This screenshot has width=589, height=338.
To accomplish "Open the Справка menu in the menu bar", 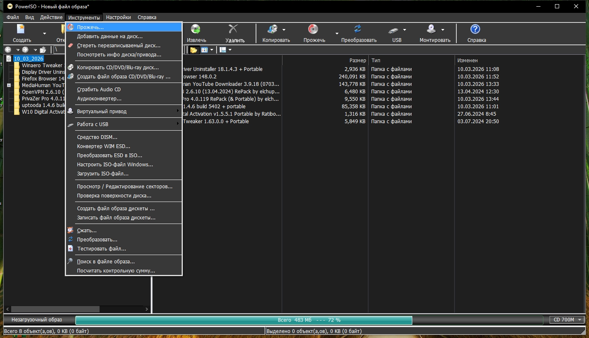I will (147, 17).
